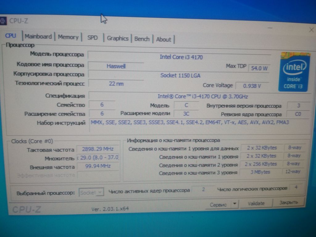This screenshot has width=316, height=237.
Task: Click the Max TDP value 54.0 W
Action: pos(259,68)
